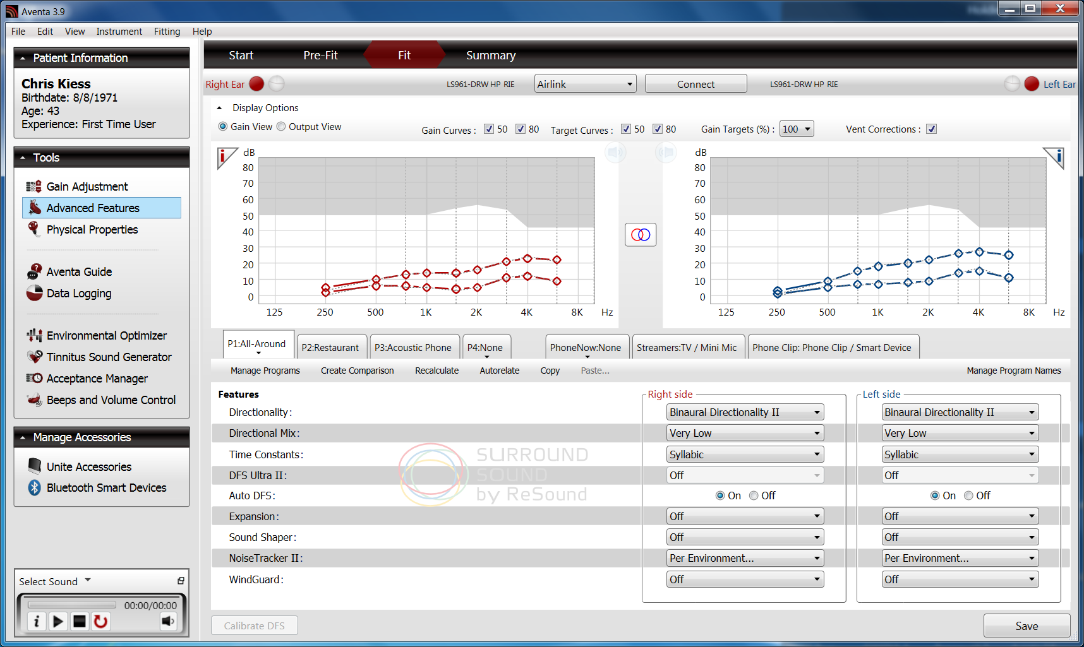Viewport: 1084px width, 647px height.
Task: Open Beeps and Volume Control icon
Action: tap(34, 400)
